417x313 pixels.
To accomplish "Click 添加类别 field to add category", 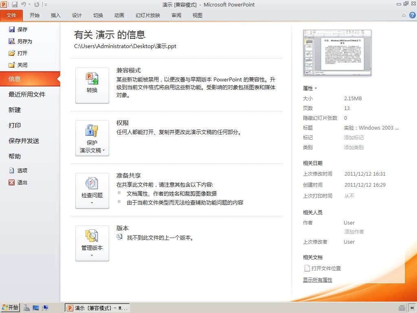I will click(354, 148).
